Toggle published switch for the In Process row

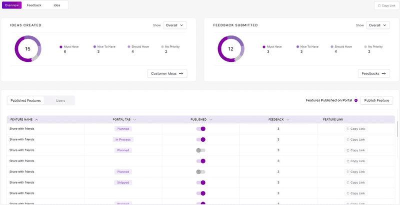(x=201, y=140)
